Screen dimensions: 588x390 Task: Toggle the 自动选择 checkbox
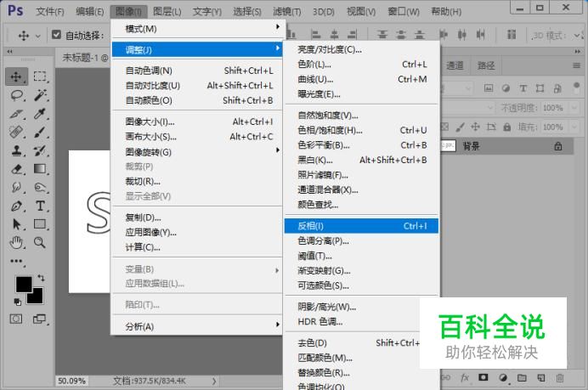pyautogui.click(x=56, y=35)
